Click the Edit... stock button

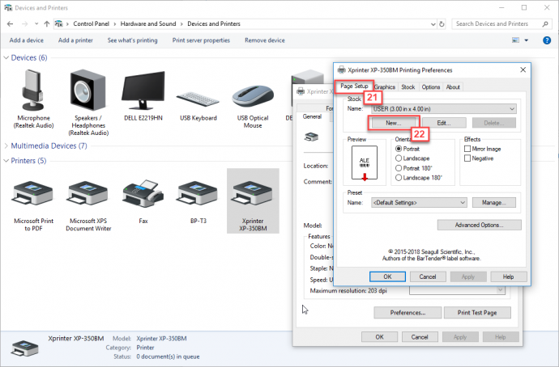(444, 123)
